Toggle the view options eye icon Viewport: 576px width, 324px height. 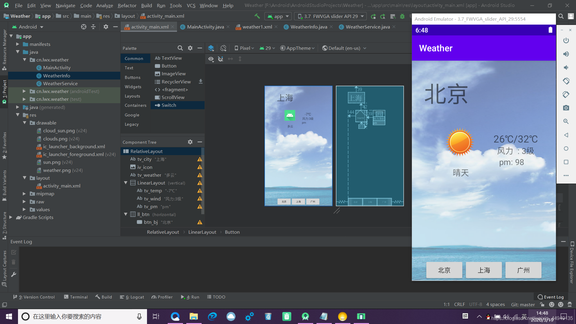click(211, 59)
